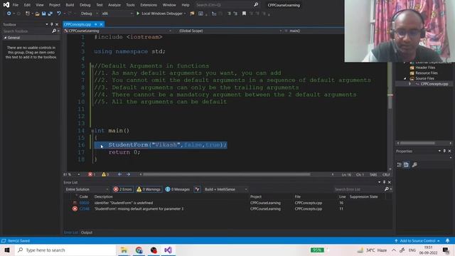Collapse the General group in Toolbox
Viewport: 455px width, 256px height.
point(5,38)
